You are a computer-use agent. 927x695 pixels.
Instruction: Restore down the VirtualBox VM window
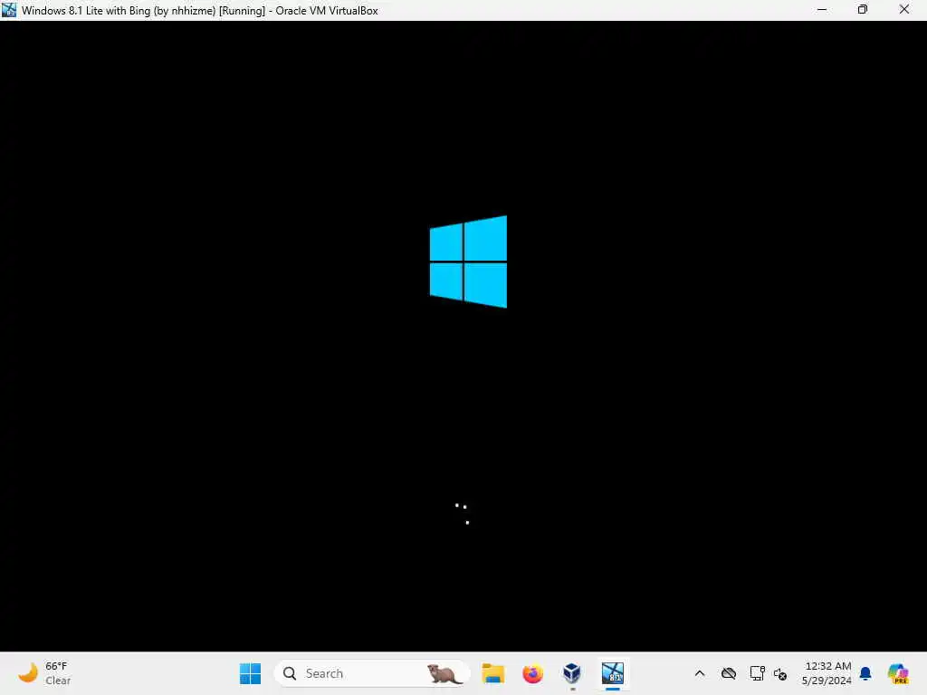[863, 10]
